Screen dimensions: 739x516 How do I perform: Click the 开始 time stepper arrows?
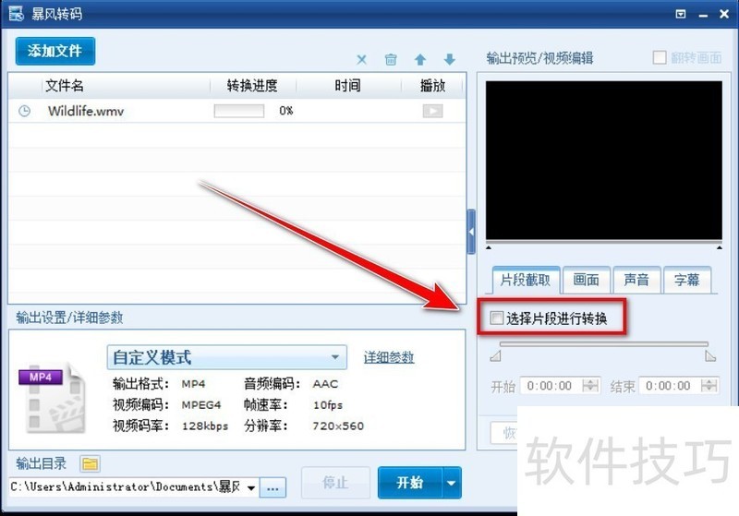click(x=590, y=386)
